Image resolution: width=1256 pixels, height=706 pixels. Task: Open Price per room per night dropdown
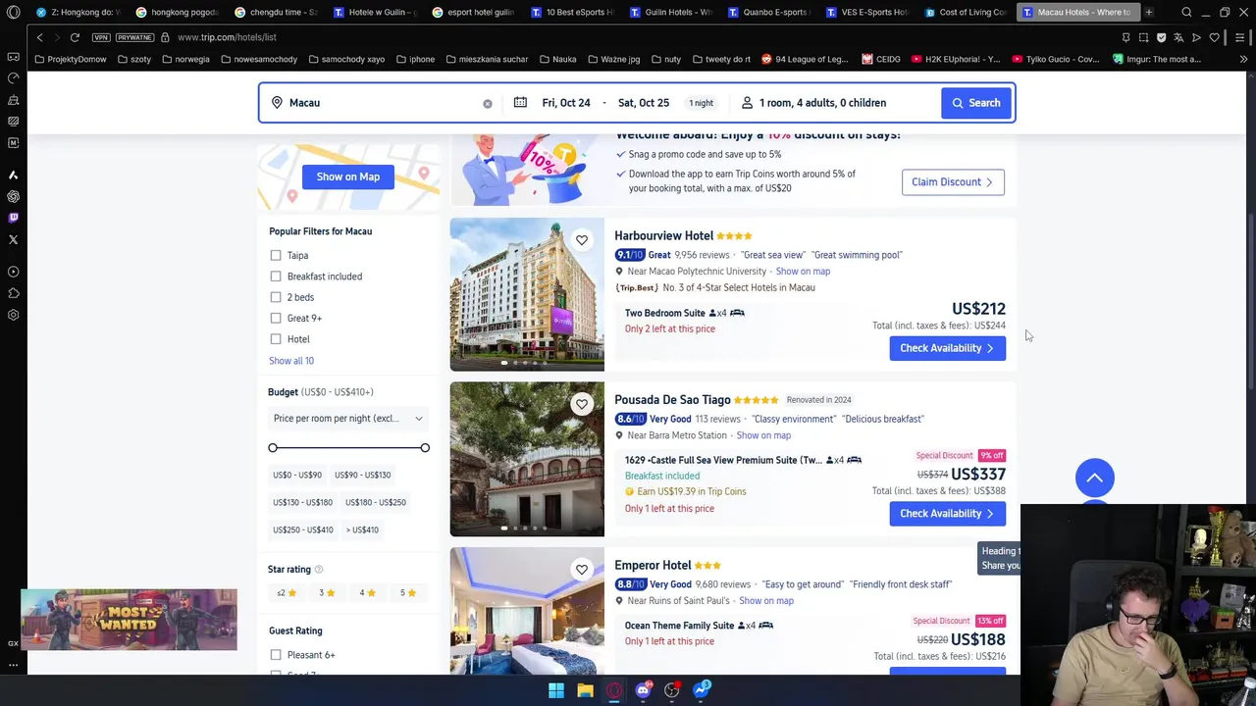point(348,419)
